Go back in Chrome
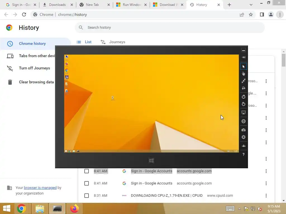The image size is (286, 214). [6, 14]
